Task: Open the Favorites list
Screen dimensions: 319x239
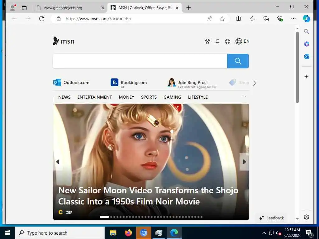Action: pyautogui.click(x=252, y=19)
